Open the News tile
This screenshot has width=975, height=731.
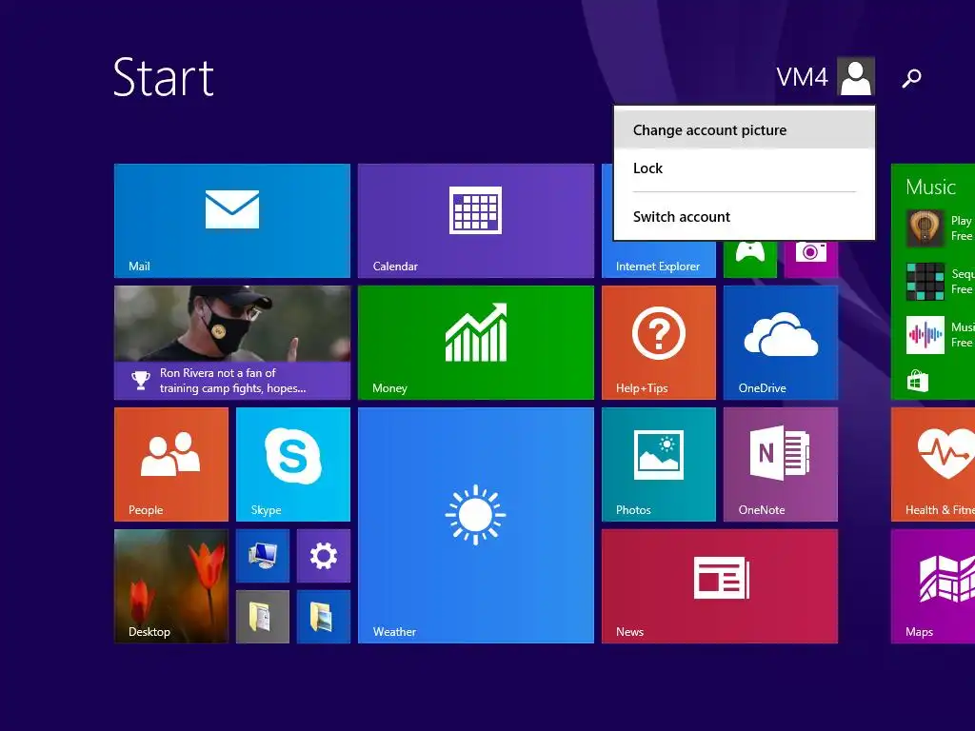click(720, 586)
